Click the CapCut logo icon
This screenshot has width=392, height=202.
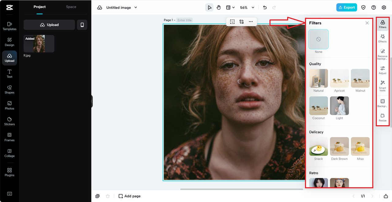click(9, 8)
